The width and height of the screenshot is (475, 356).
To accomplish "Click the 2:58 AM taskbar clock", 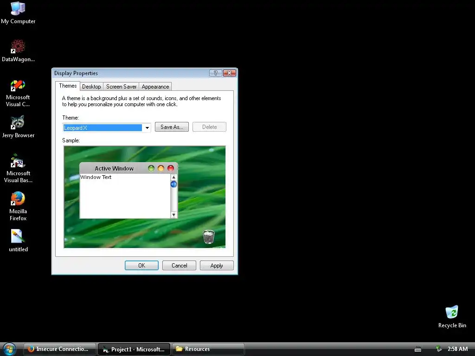I will point(457,349).
